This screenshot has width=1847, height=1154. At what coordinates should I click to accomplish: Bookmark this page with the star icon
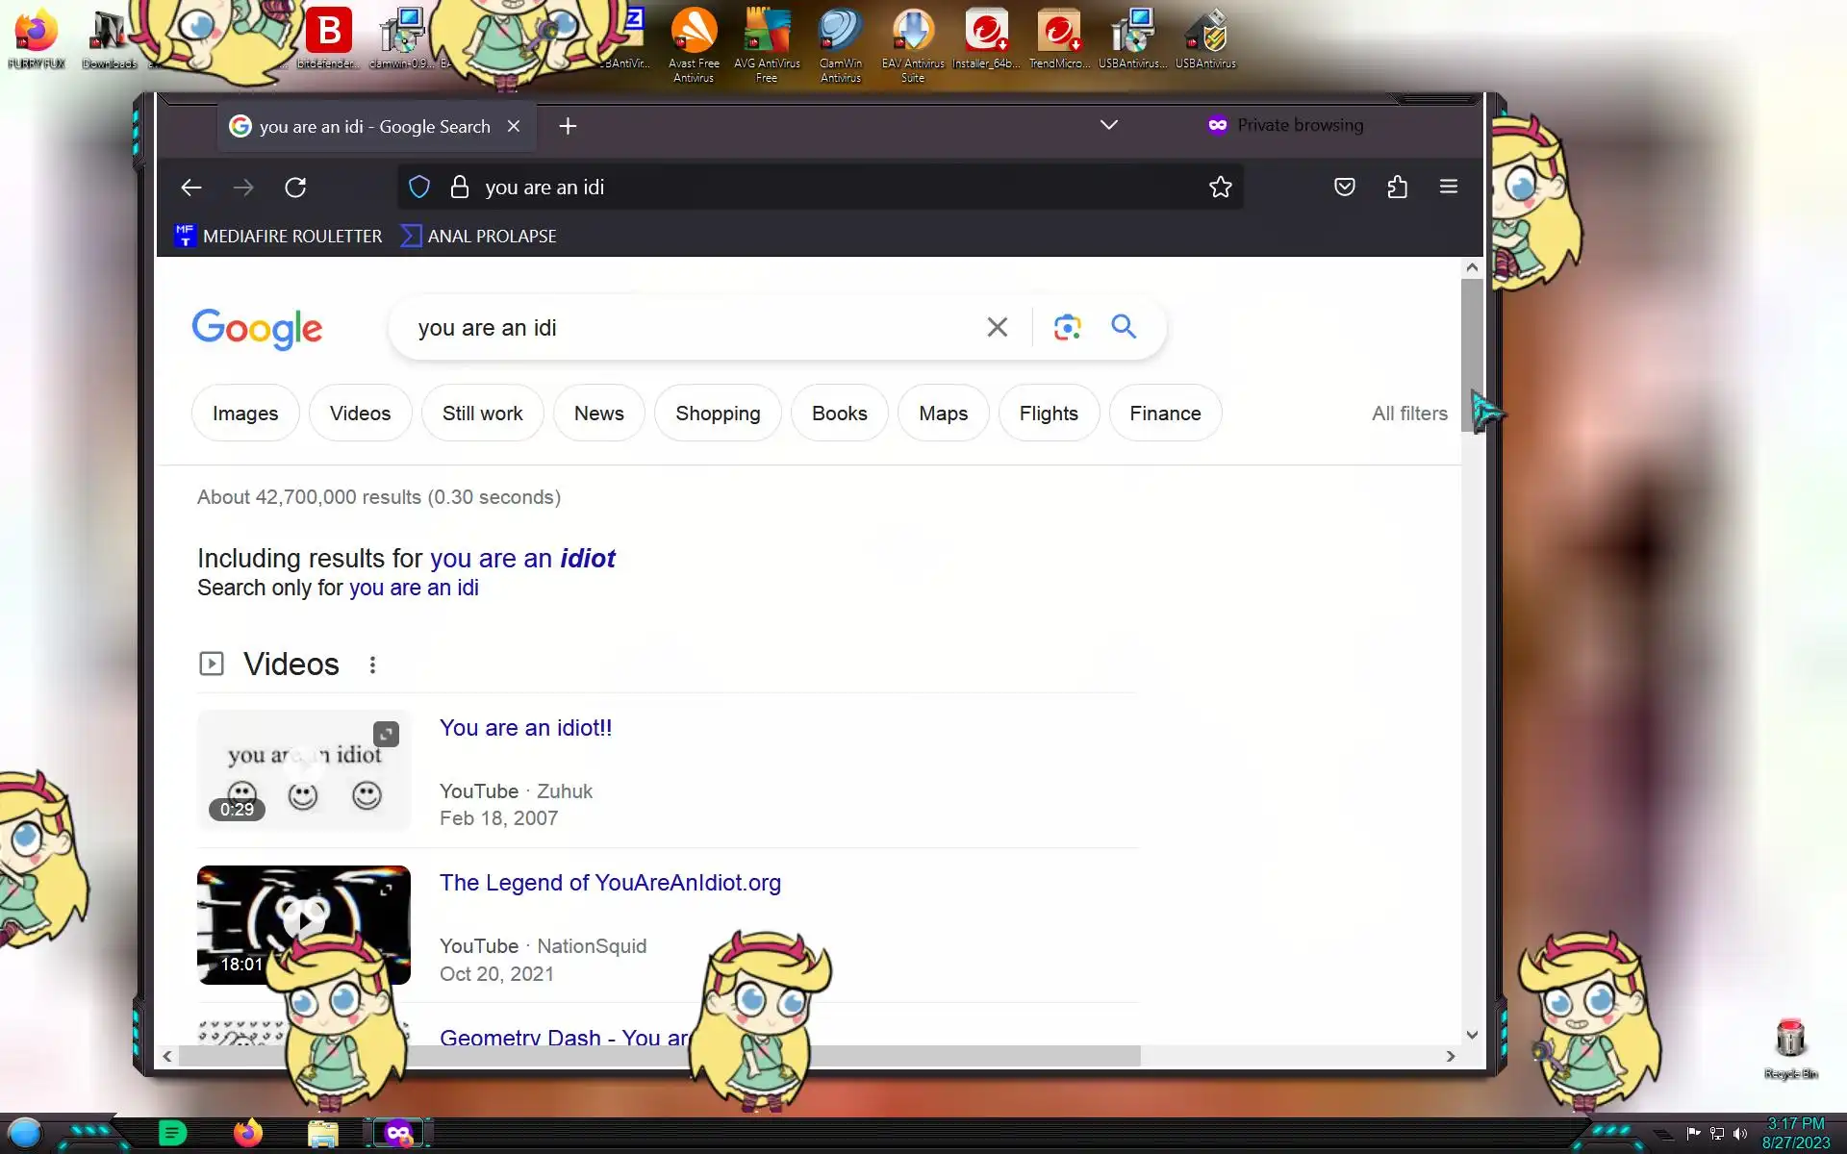tap(1220, 188)
